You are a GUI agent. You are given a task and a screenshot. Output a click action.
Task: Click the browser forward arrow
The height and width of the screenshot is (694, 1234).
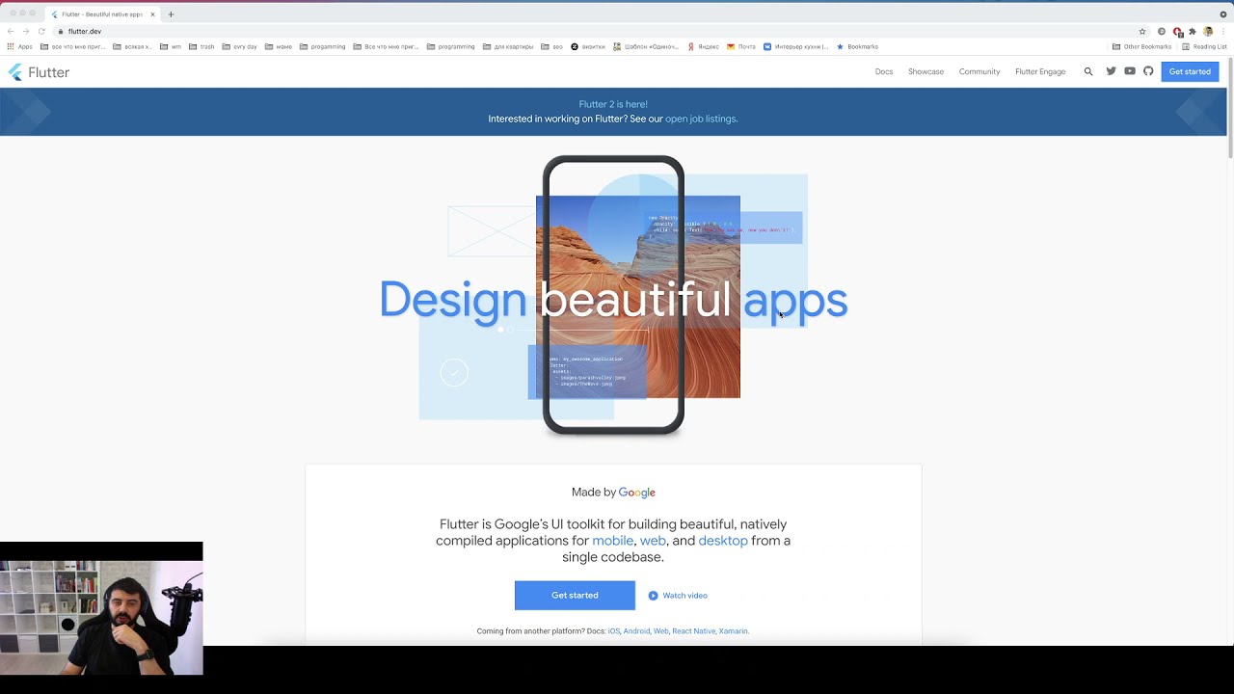(x=26, y=31)
